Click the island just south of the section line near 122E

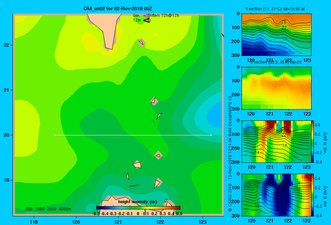(x=158, y=155)
